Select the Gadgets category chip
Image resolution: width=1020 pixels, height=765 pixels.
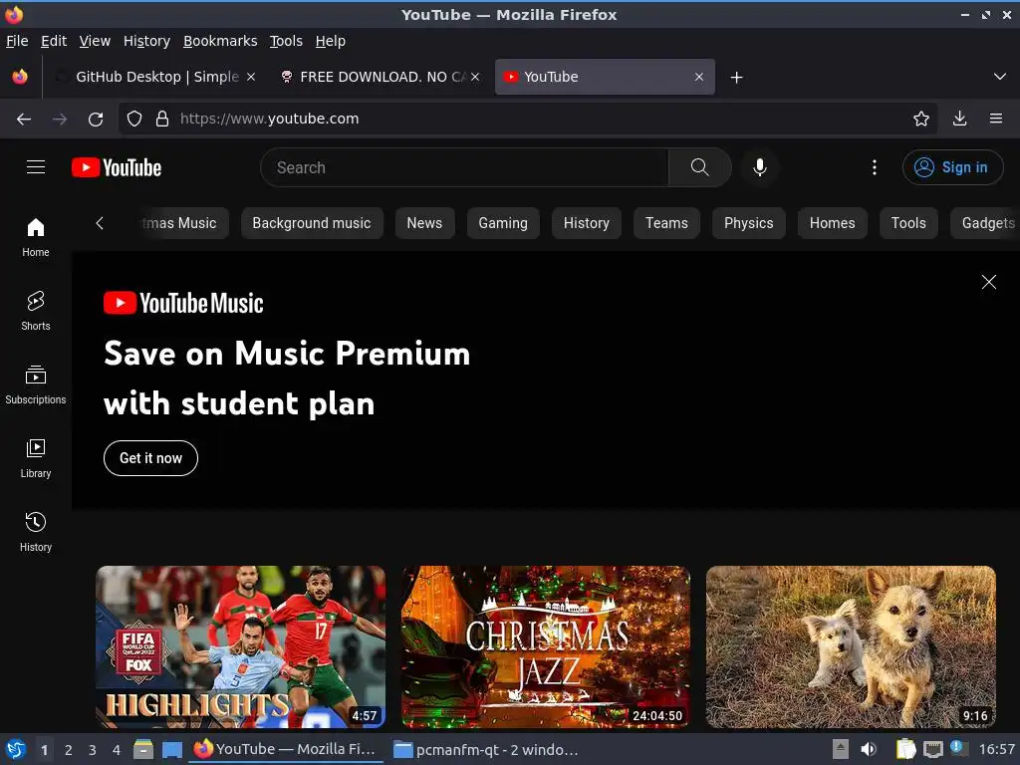point(985,223)
